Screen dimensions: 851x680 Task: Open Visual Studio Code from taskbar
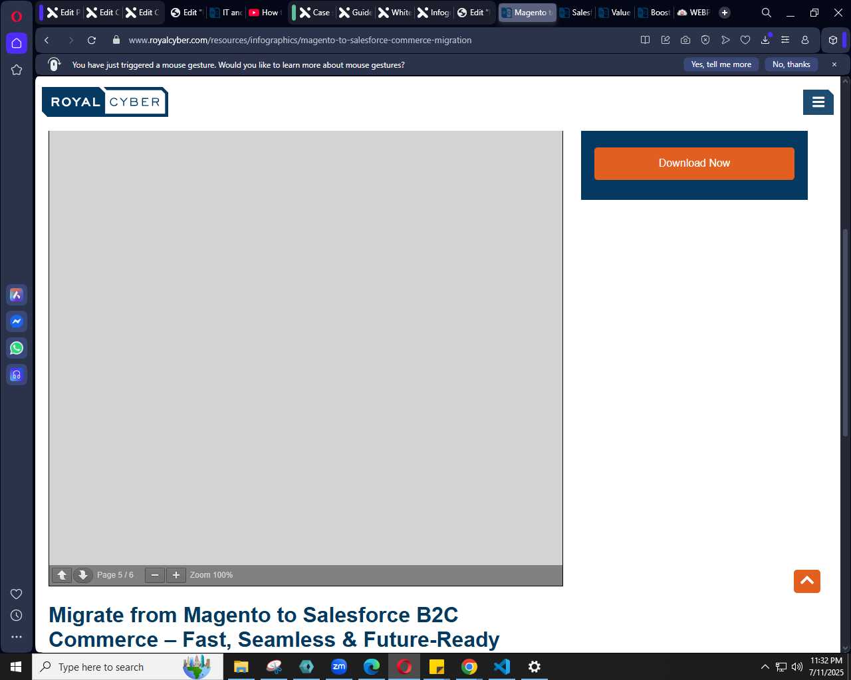(502, 667)
